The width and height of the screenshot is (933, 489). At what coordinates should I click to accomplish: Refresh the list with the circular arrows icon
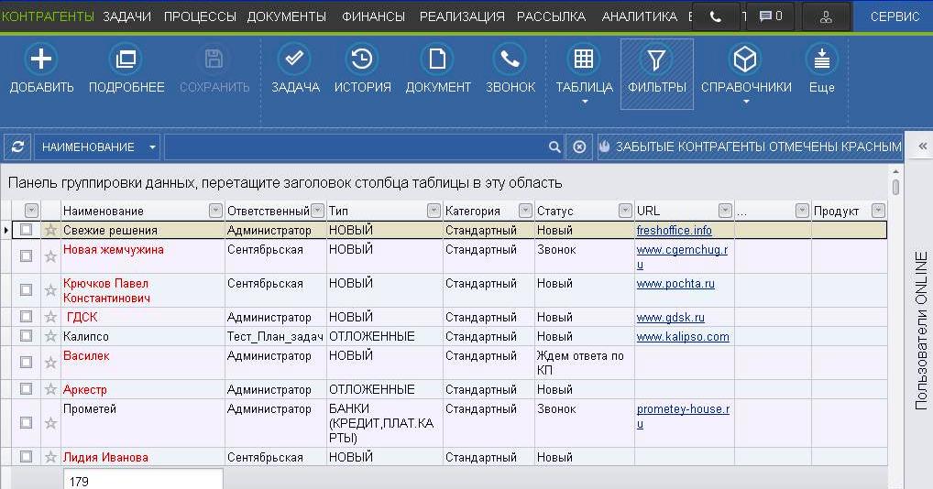(17, 147)
